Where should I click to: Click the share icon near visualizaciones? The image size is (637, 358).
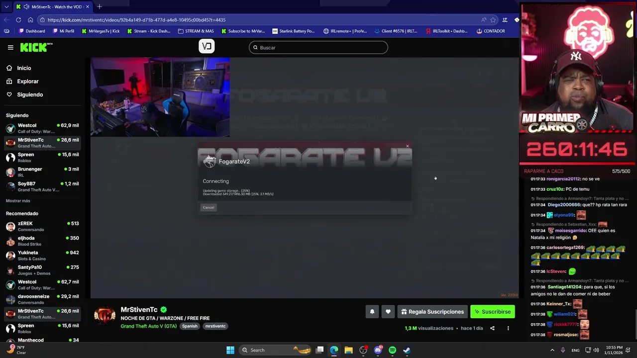click(492, 328)
